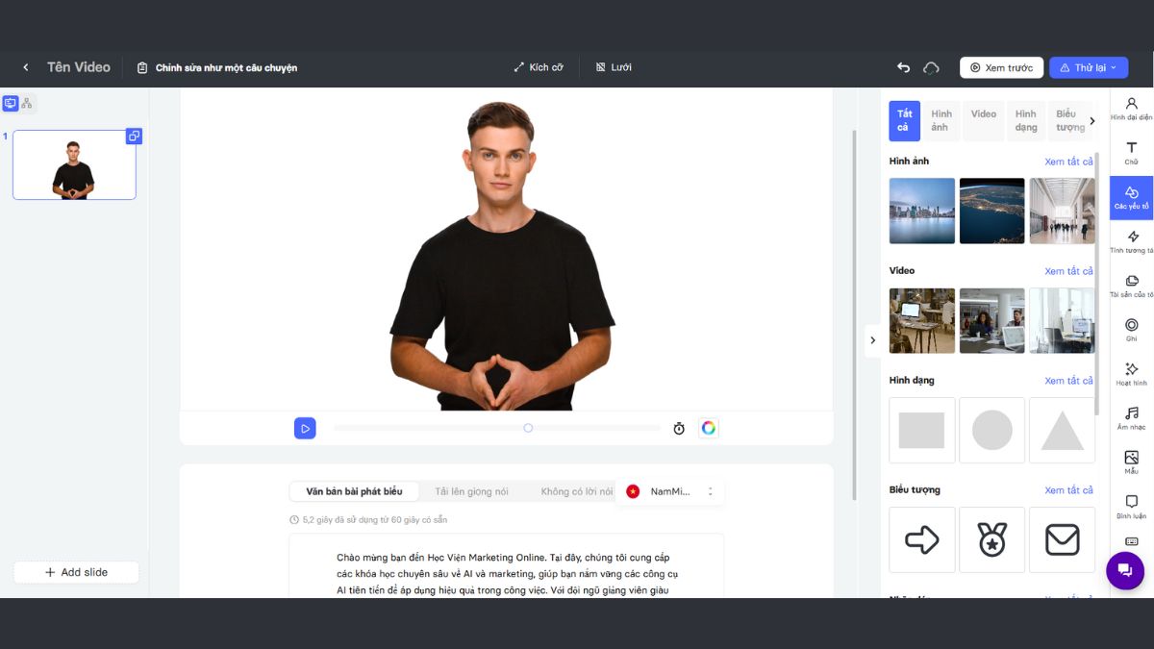Image resolution: width=1154 pixels, height=649 pixels.
Task: Open the NamMi voice selector dropdown
Action: pyautogui.click(x=670, y=491)
